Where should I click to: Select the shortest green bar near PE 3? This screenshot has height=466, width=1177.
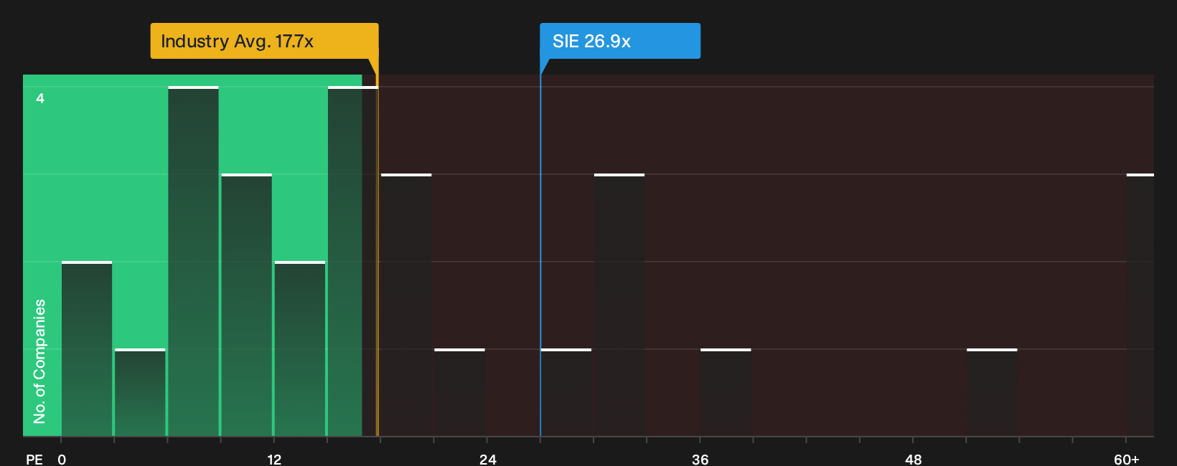point(140,393)
